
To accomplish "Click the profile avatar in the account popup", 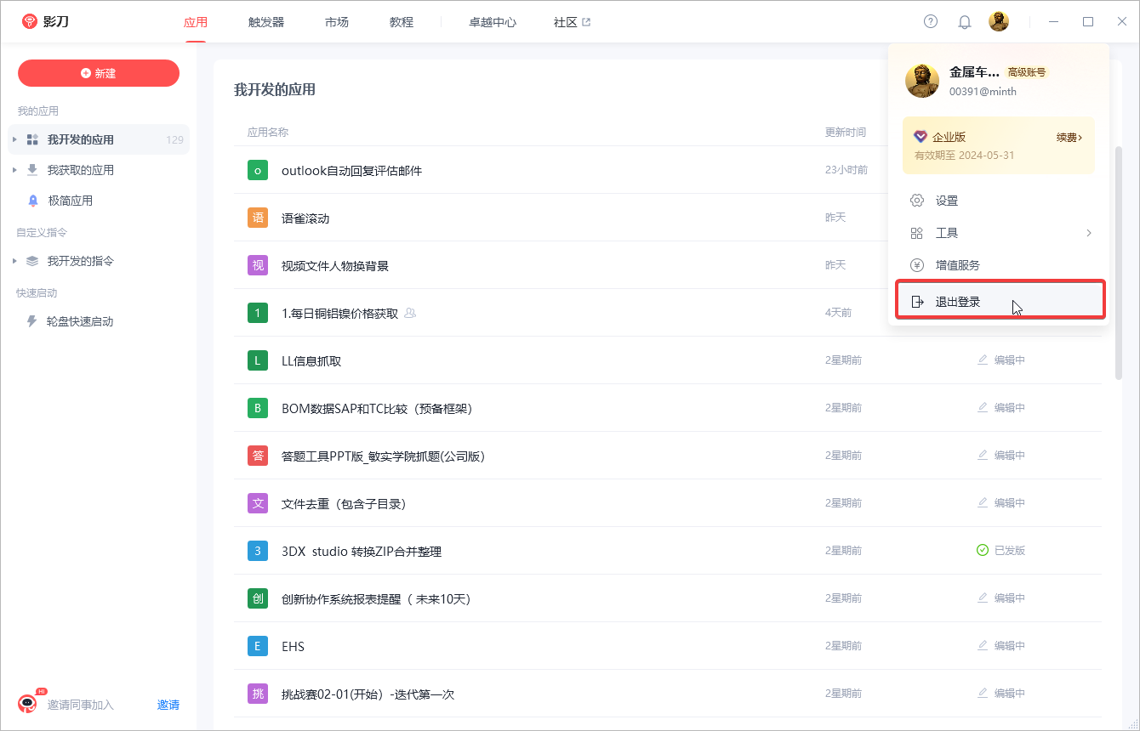I will tap(922, 81).
